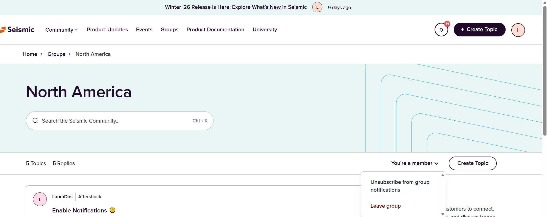Click the search magnifier icon
Screen dimensions: 547x217
pyautogui.click(x=35, y=121)
